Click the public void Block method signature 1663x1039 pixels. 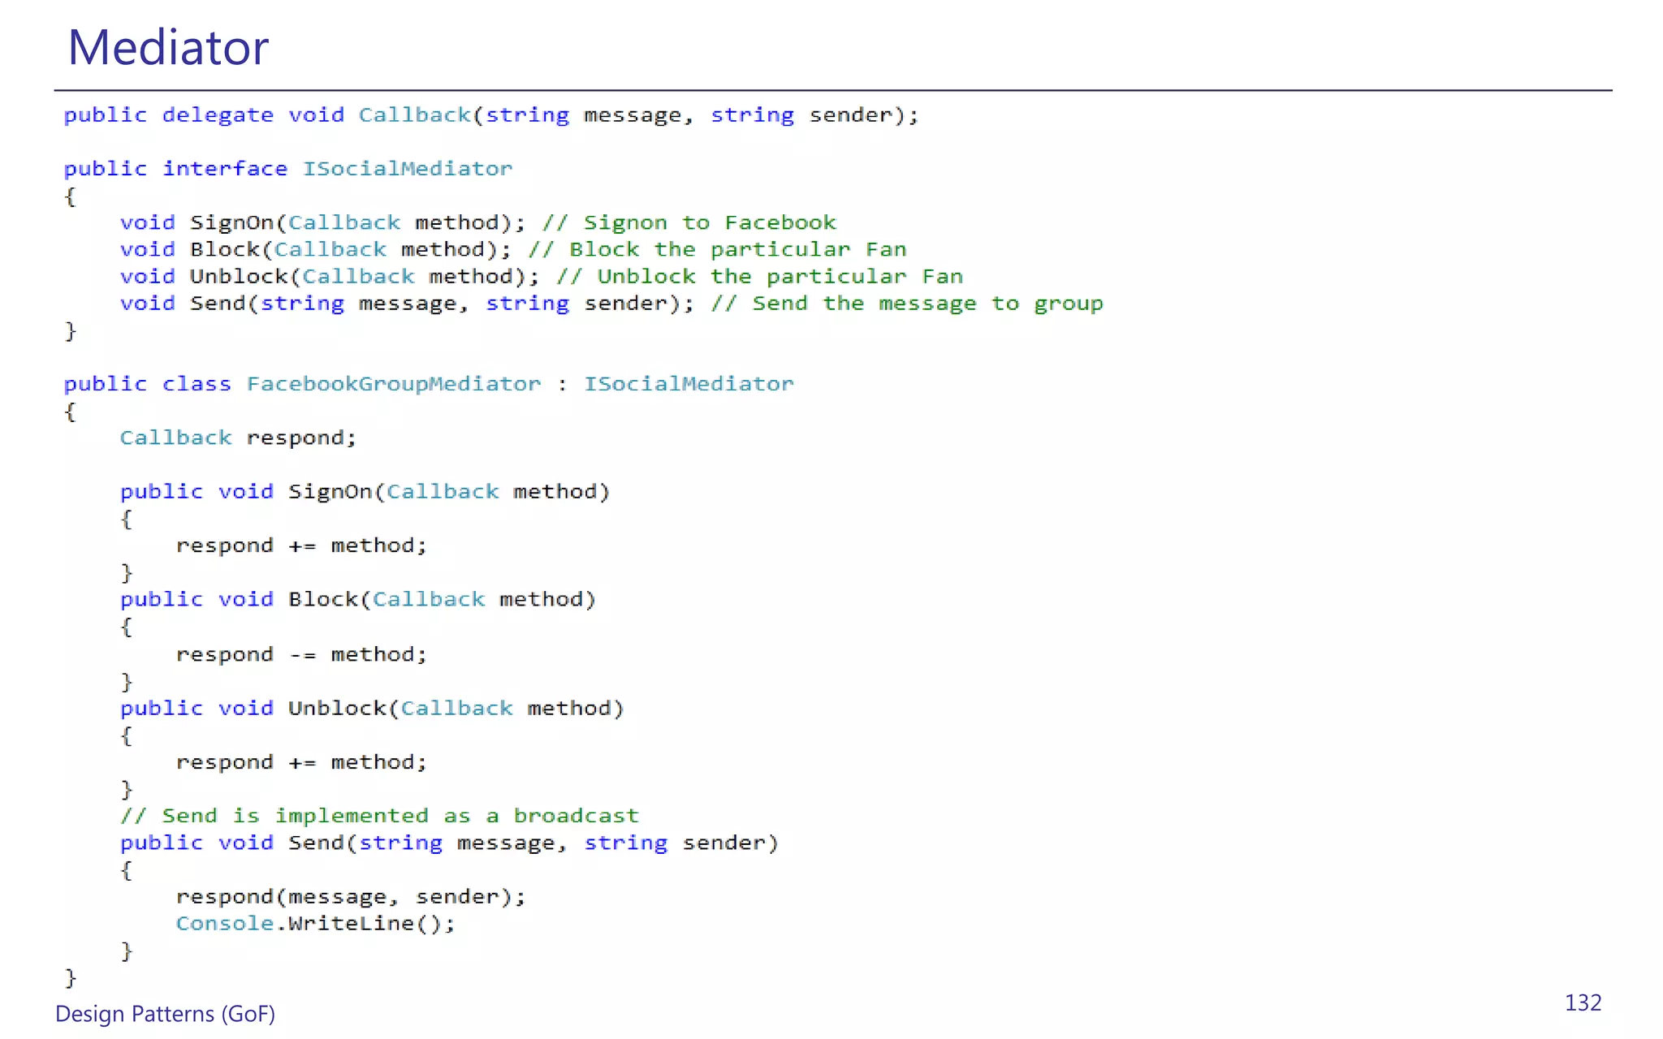[x=357, y=599]
